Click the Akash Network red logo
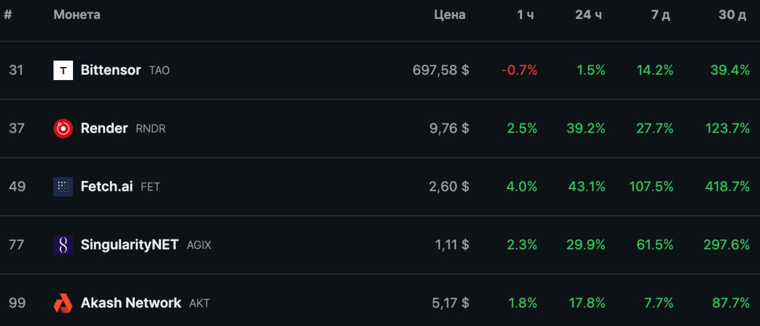Image resolution: width=760 pixels, height=326 pixels. pos(63,303)
